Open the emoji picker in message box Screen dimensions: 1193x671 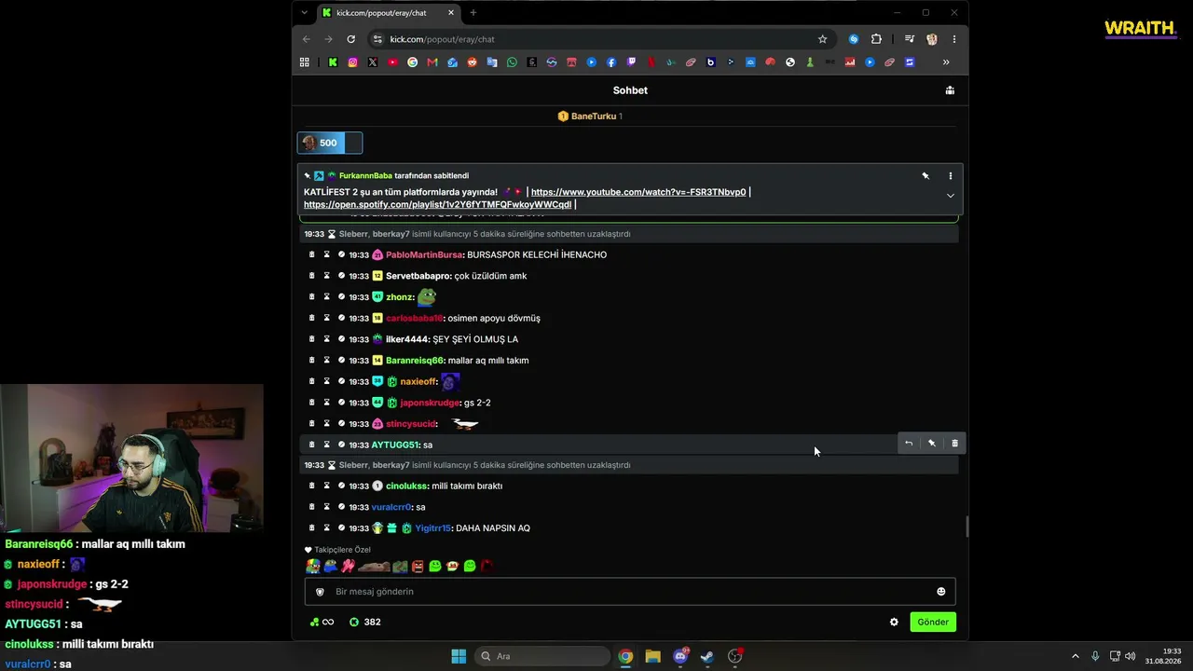click(x=940, y=592)
